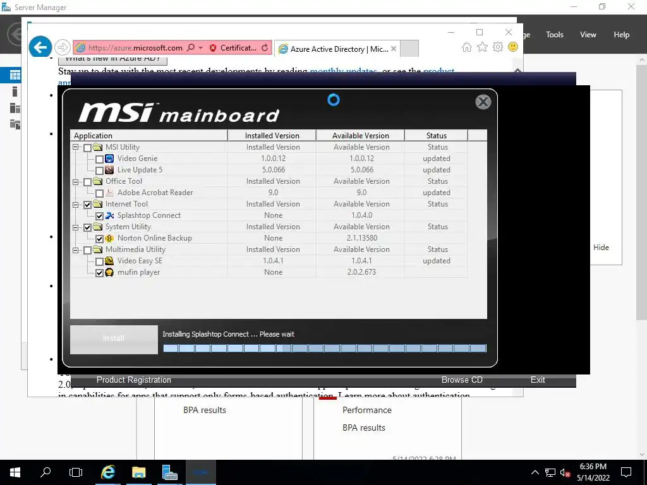Click the Certificate error button

click(233, 48)
